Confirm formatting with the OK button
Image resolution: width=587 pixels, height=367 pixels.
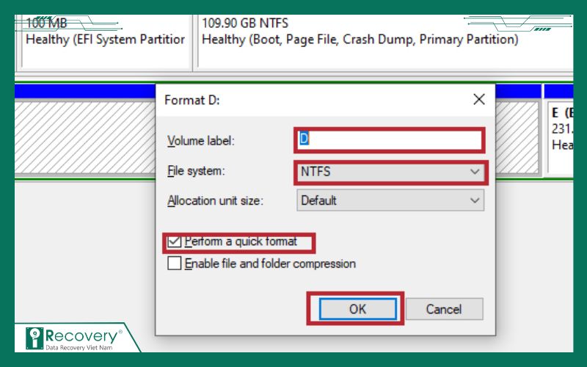[357, 309]
